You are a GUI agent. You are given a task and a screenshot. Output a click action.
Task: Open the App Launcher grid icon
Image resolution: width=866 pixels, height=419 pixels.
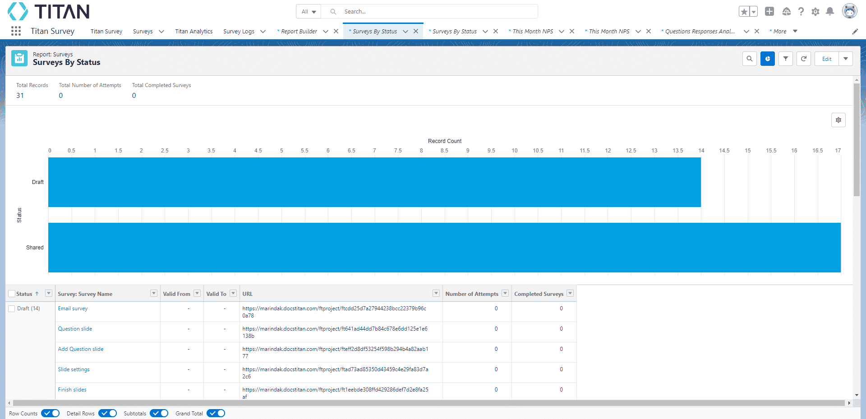tap(16, 31)
